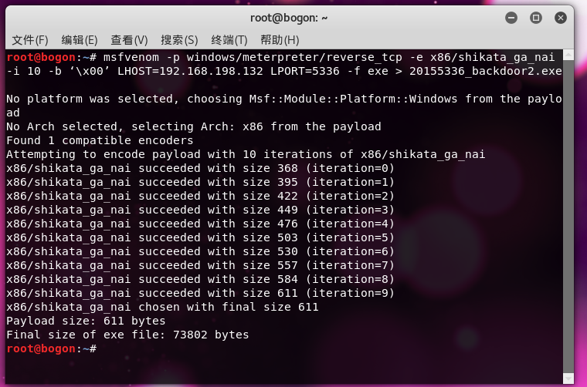Click 'chosen with final size 611' line
This screenshot has height=387, width=587.
pyautogui.click(x=162, y=307)
